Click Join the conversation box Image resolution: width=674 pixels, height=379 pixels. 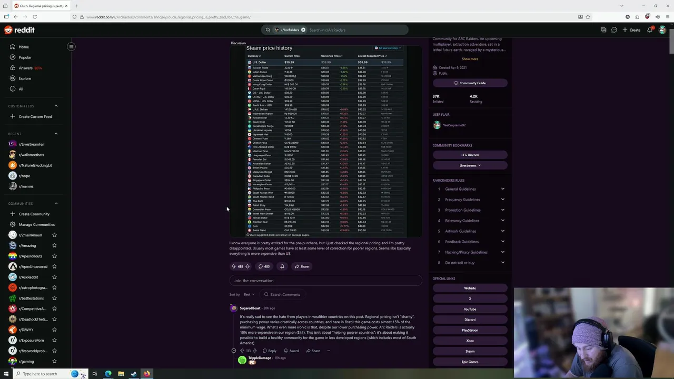point(325,281)
